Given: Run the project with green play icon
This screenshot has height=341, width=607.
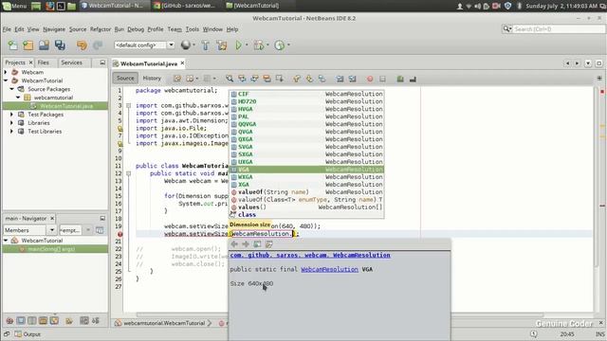Looking at the screenshot, I should (238, 45).
